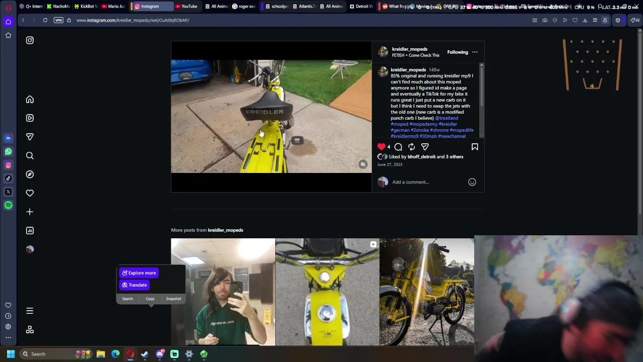Reload the page with the refresh button

(x=45, y=20)
